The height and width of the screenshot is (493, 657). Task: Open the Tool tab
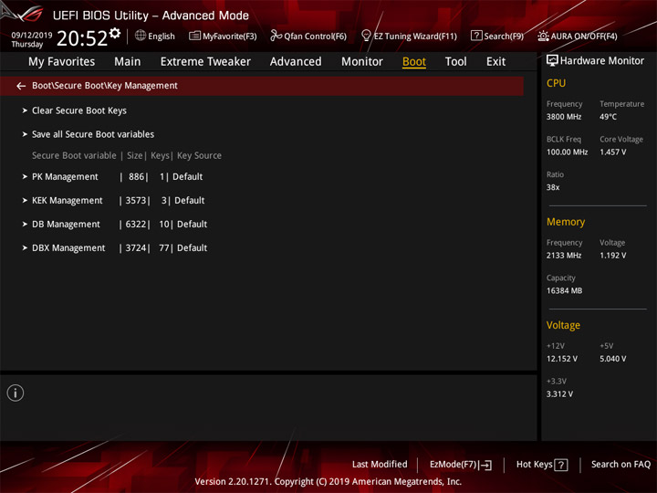455,62
